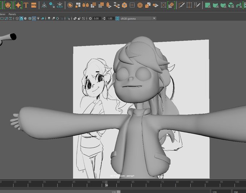The height and width of the screenshot is (193, 246).
Task: Click the stacked planes shelf icon
Action: point(155,5)
